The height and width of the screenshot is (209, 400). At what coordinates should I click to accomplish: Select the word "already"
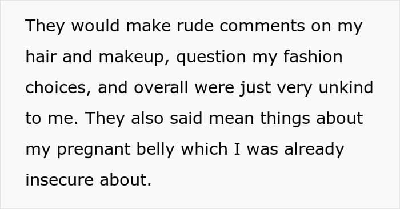[x=314, y=150]
